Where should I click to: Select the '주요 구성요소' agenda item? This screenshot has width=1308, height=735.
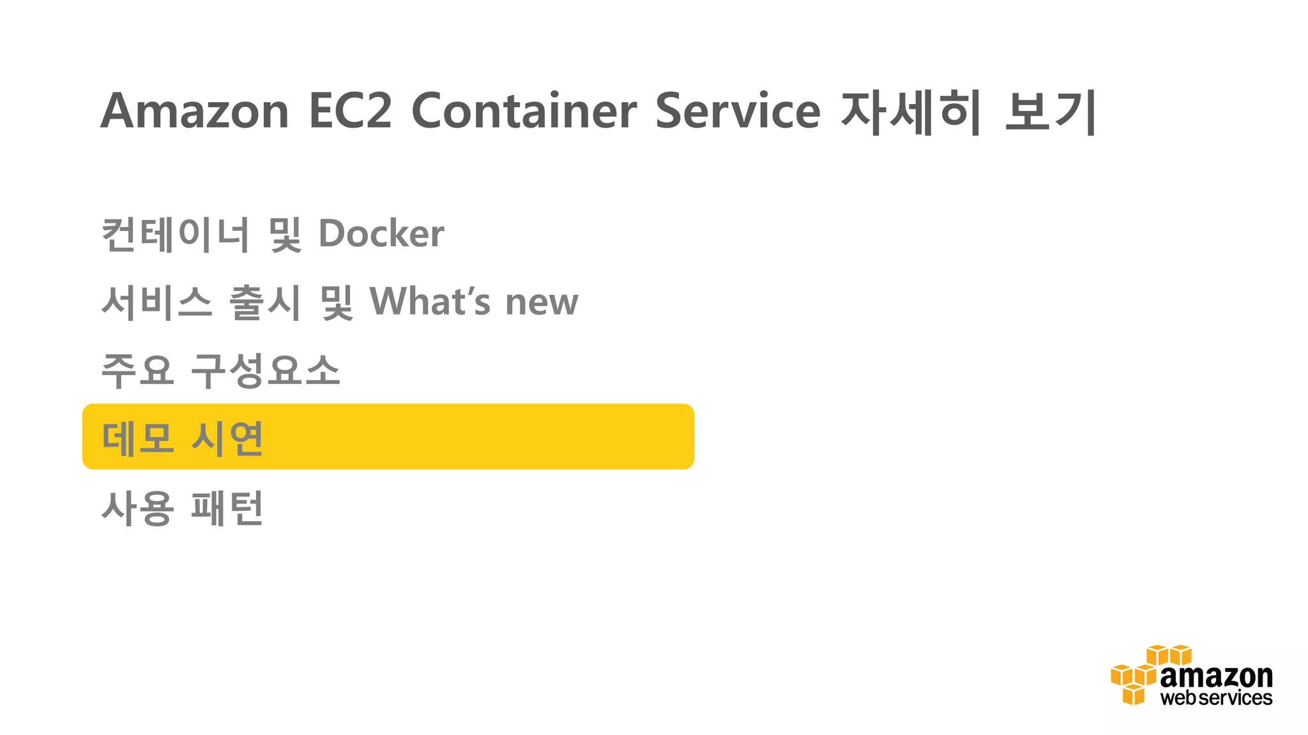220,370
